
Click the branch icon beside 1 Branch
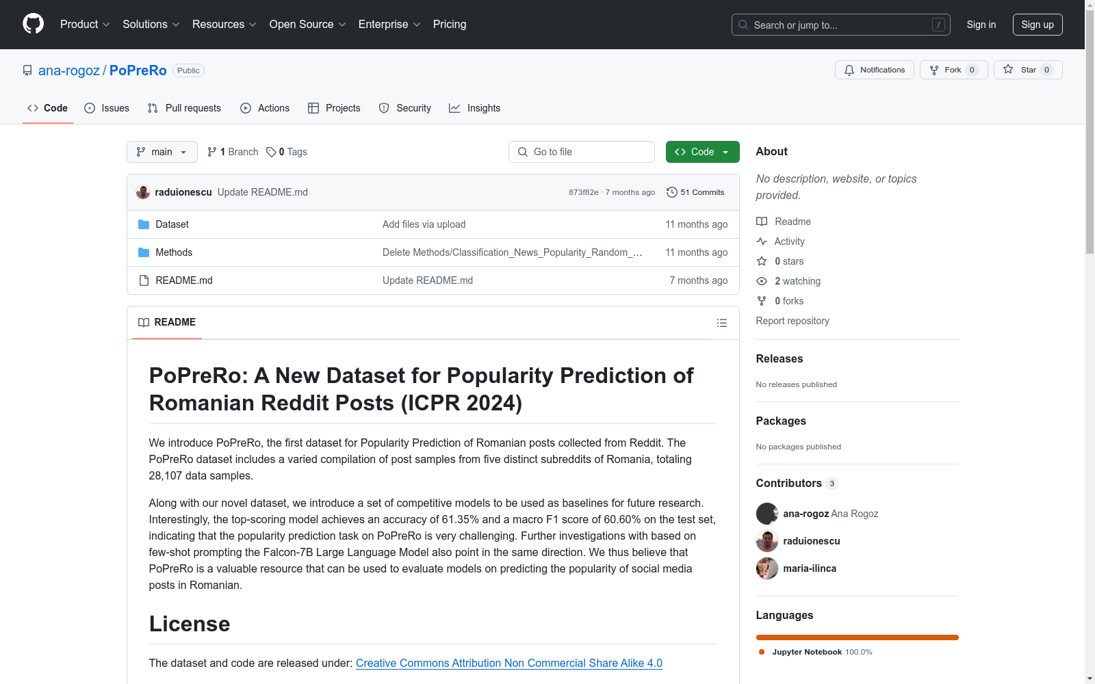click(x=212, y=152)
